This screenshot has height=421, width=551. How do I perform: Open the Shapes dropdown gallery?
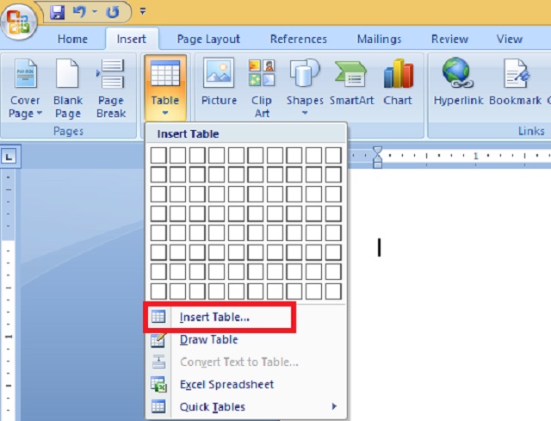[x=305, y=88]
